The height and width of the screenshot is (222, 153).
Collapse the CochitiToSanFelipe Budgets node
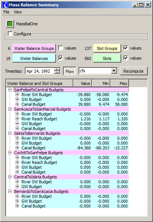point(10,152)
